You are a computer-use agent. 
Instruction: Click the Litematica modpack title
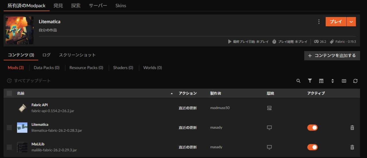click(50, 22)
